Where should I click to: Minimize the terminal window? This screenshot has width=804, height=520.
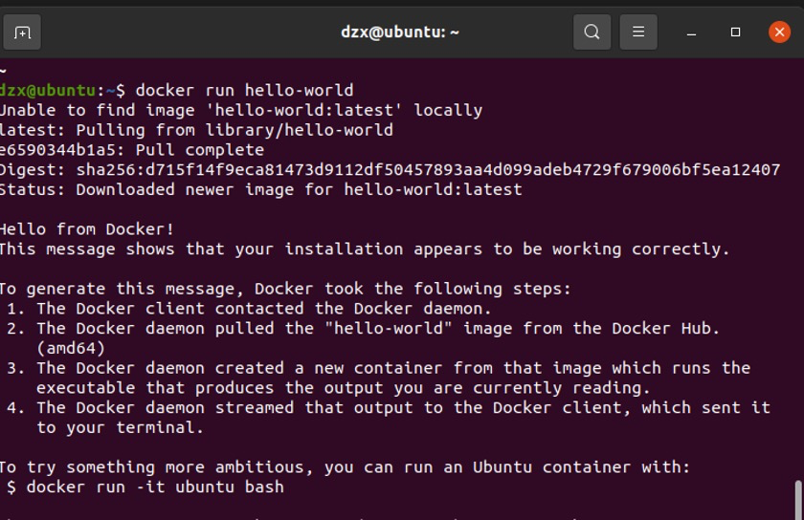pyautogui.click(x=691, y=32)
